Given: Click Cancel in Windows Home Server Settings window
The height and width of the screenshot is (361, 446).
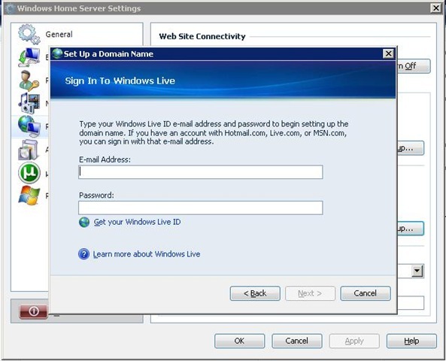Looking at the screenshot, I should click(296, 341).
